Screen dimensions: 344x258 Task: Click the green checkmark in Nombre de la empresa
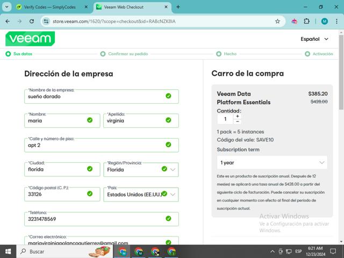pyautogui.click(x=168, y=96)
